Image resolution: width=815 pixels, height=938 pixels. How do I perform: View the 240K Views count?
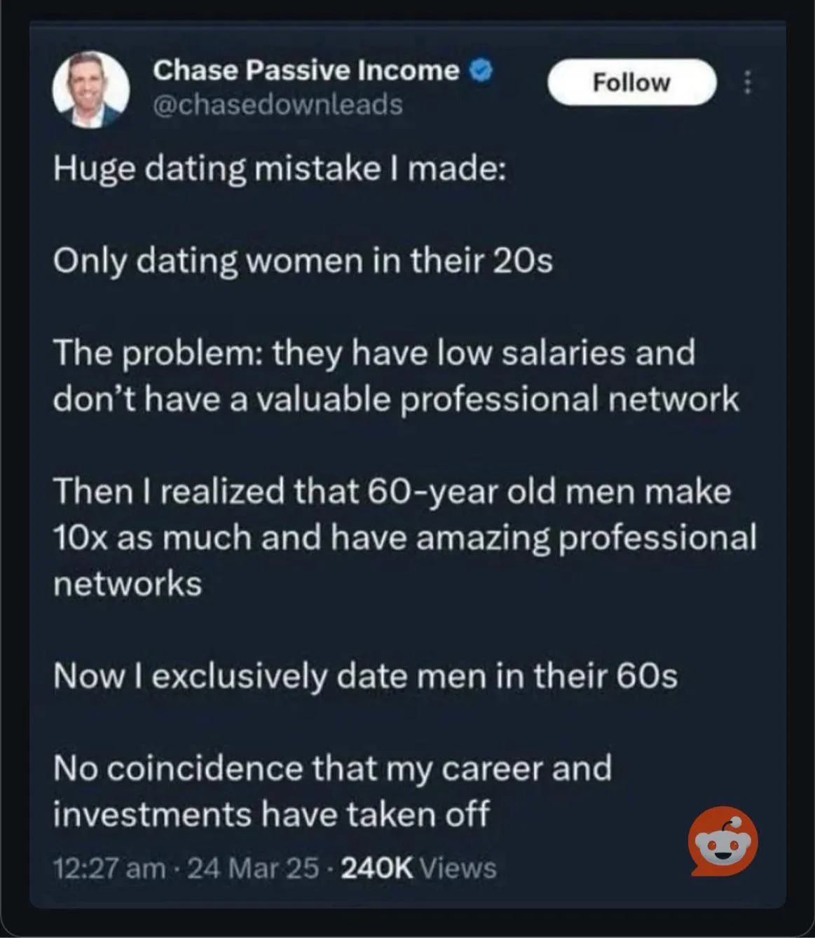[x=418, y=869]
